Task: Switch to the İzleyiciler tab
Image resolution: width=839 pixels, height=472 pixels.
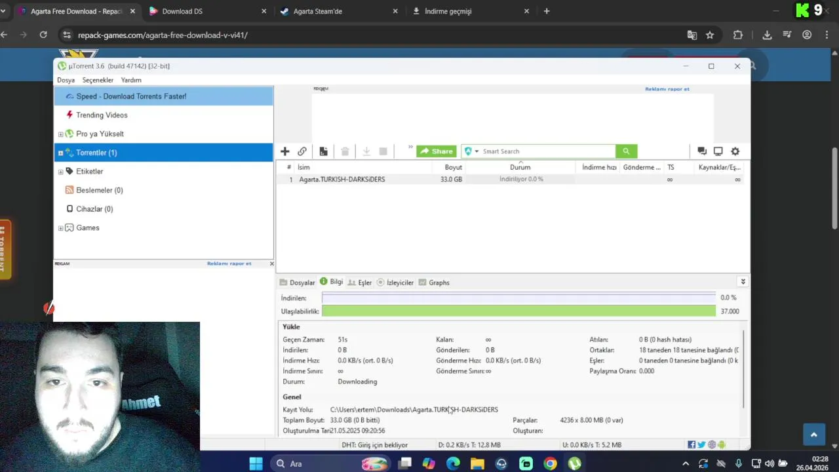Action: point(395,283)
